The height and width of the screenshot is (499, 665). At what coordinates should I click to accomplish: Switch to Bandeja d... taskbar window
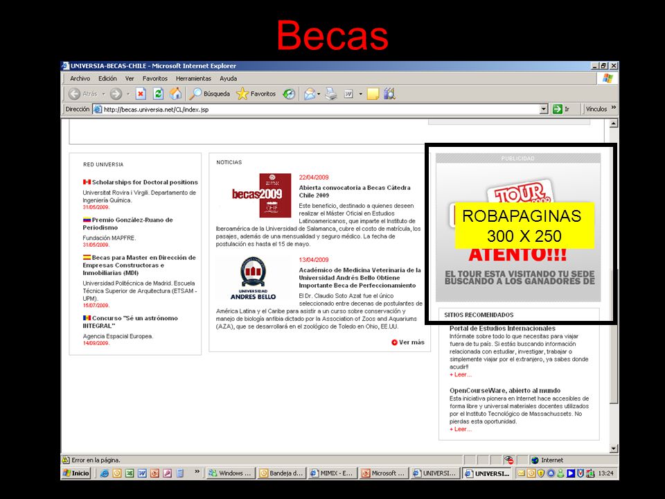[281, 473]
